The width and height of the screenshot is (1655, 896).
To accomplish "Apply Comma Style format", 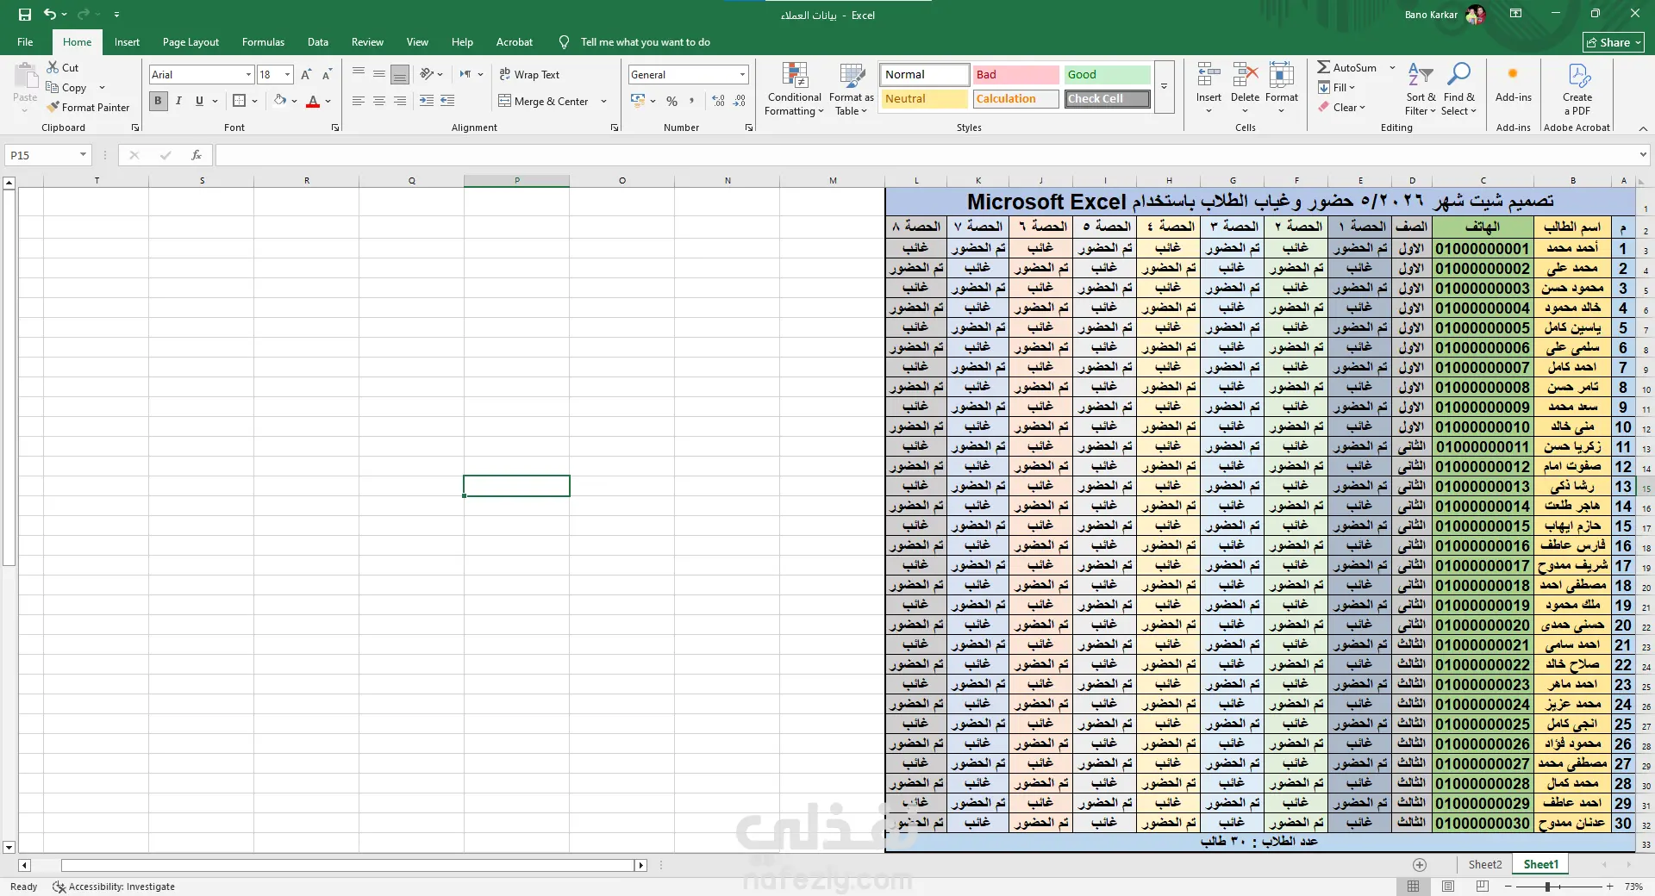I will pyautogui.click(x=691, y=101).
